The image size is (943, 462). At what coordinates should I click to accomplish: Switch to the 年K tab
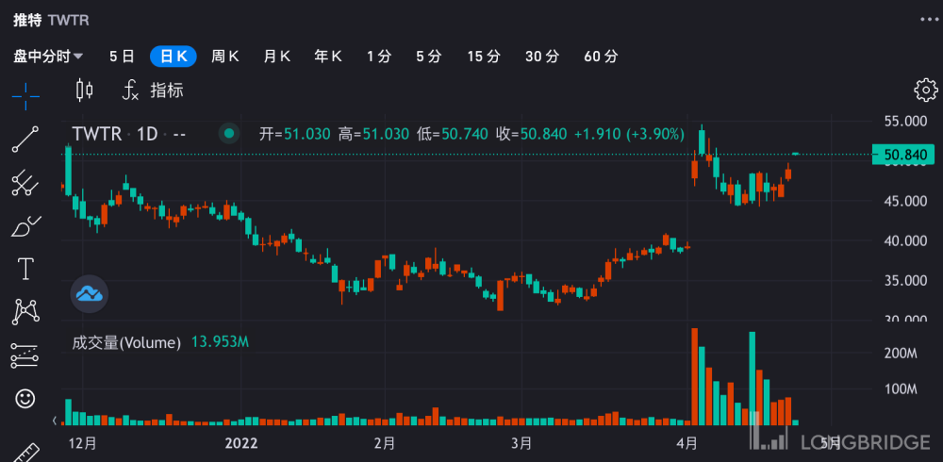[x=328, y=57]
